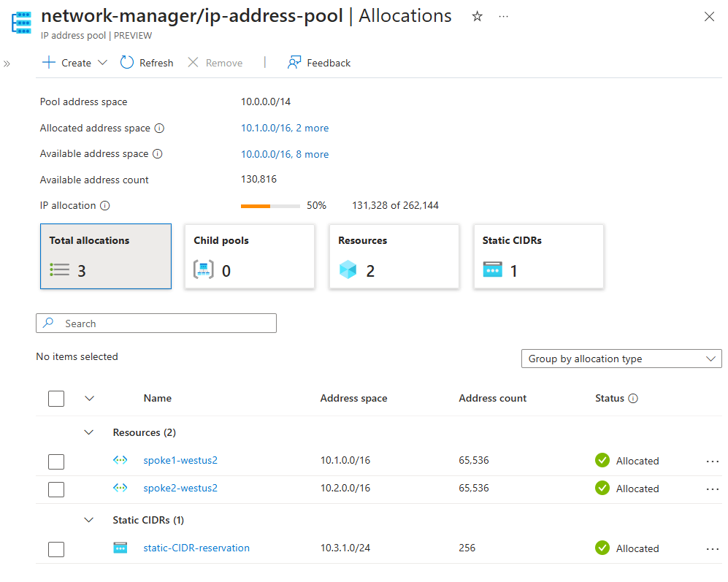The height and width of the screenshot is (582, 728).
Task: Click the Refresh icon in toolbar
Action: [x=127, y=62]
